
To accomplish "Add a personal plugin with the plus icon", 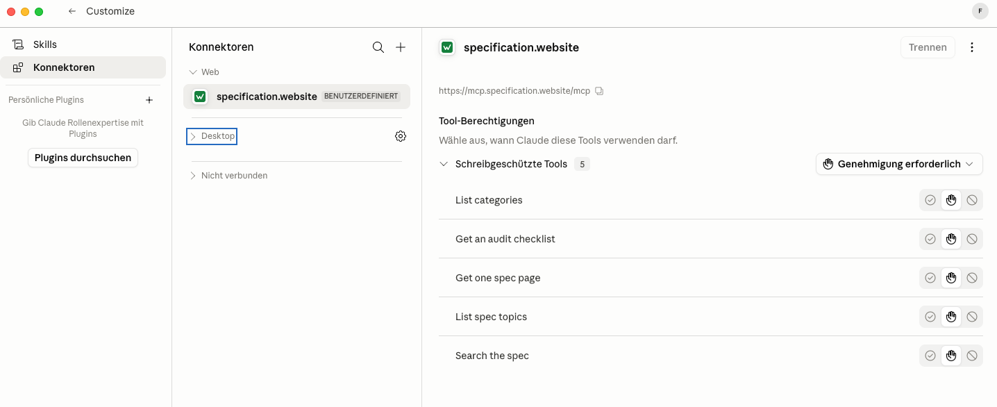I will [149, 100].
